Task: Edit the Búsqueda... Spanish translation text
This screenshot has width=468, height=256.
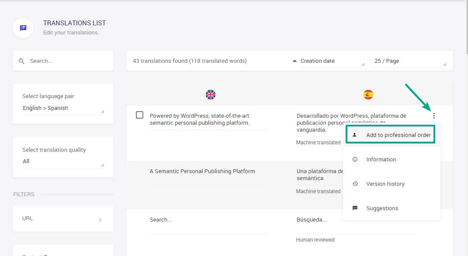Action: point(312,220)
